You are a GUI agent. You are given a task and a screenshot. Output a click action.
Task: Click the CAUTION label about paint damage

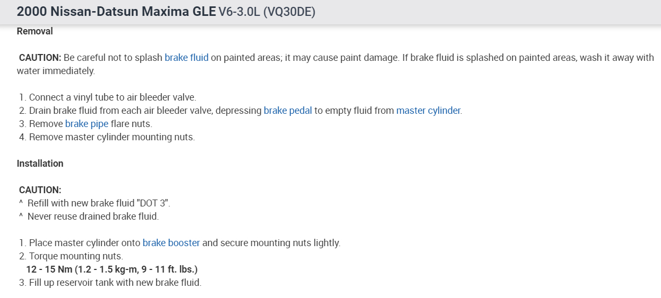[40, 58]
